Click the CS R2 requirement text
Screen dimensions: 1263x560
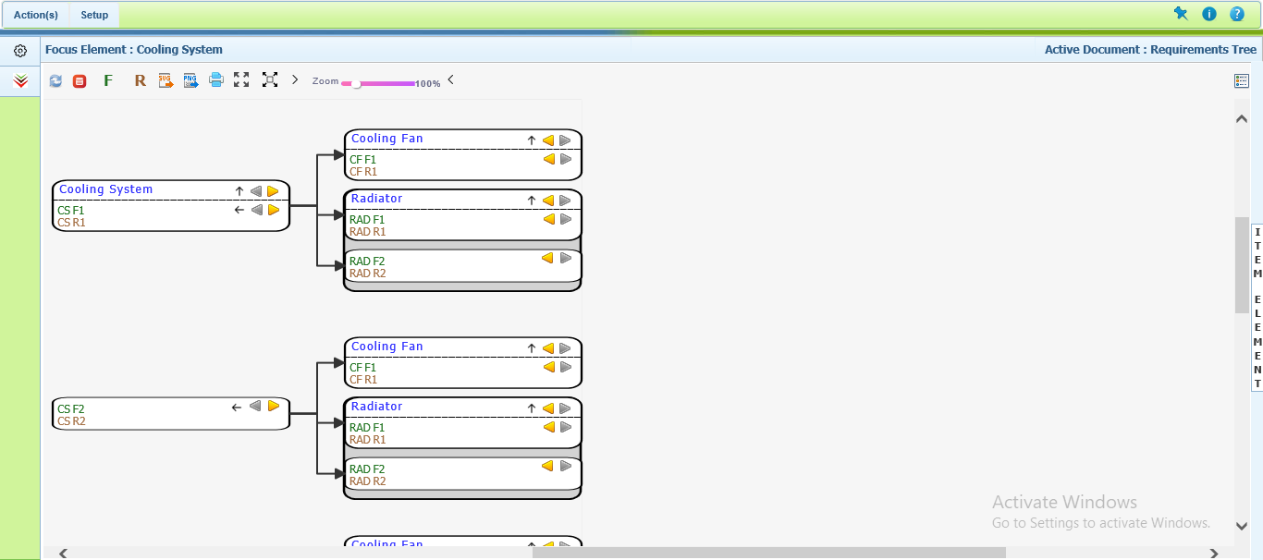71,421
